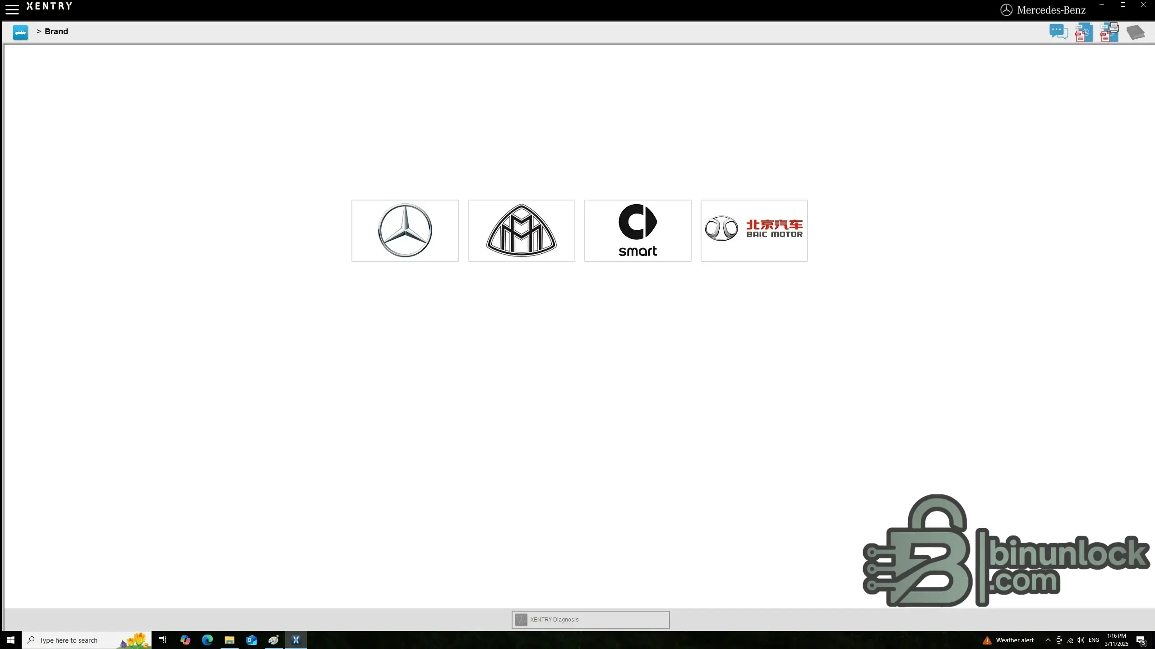The width and height of the screenshot is (1155, 649).
Task: Click the network icon in system tray
Action: 1070,640
